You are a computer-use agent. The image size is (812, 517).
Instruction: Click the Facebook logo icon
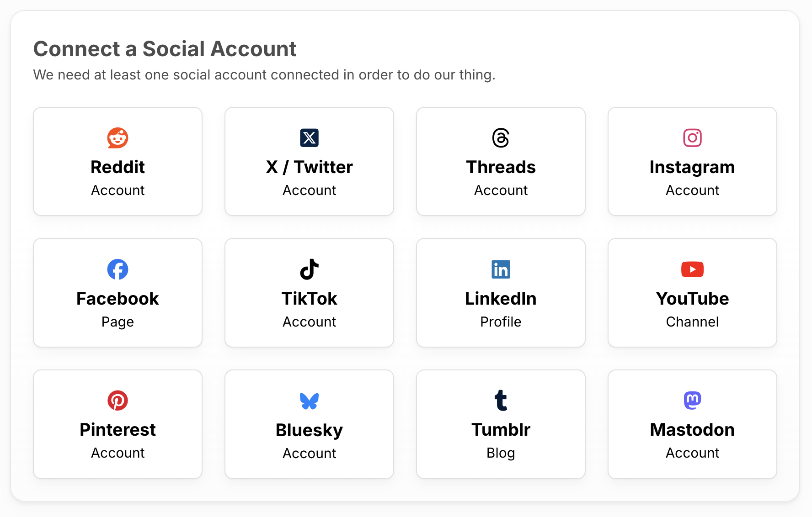point(118,269)
